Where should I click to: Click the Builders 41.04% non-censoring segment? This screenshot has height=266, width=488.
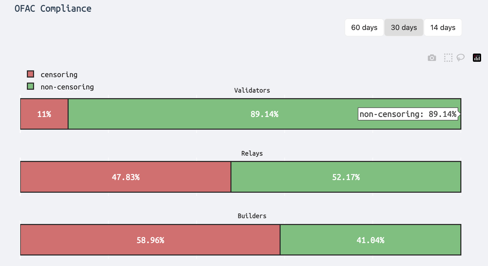[370, 240]
